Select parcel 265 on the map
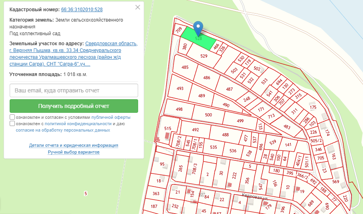This screenshot has height=214, width=363. coord(181,168)
